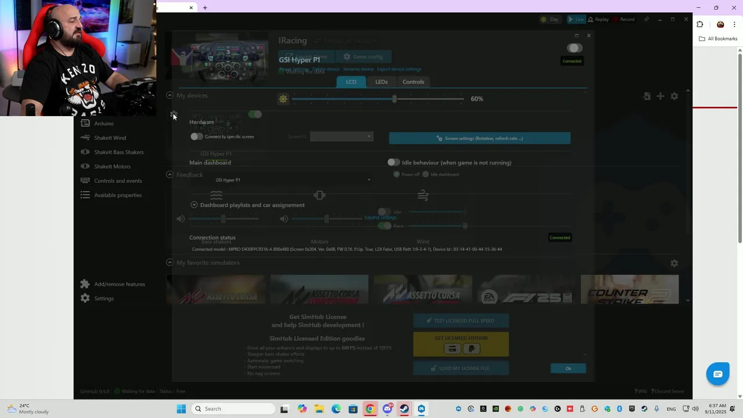Open ShakeIt Wind in the sidebar

109,138
